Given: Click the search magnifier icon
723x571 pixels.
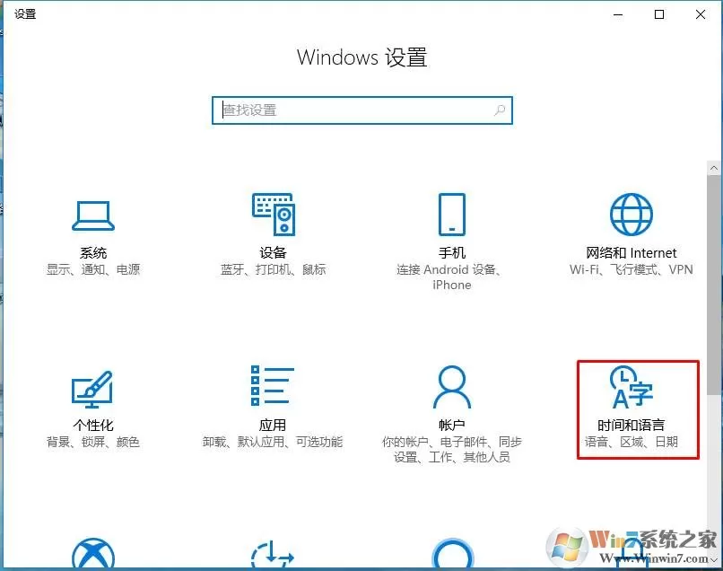Looking at the screenshot, I should point(500,110).
